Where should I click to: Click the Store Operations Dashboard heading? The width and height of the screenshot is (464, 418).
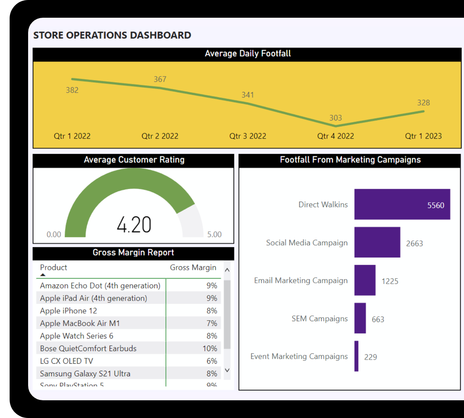tap(112, 35)
